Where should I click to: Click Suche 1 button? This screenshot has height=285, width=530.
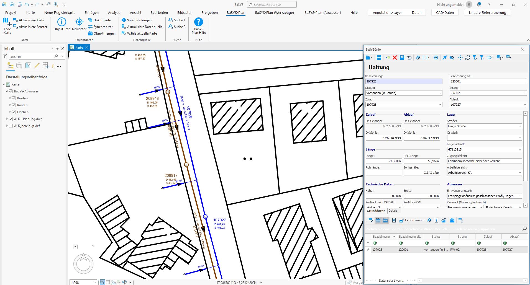tap(177, 20)
